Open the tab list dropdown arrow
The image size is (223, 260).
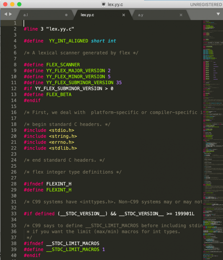coord(218,14)
